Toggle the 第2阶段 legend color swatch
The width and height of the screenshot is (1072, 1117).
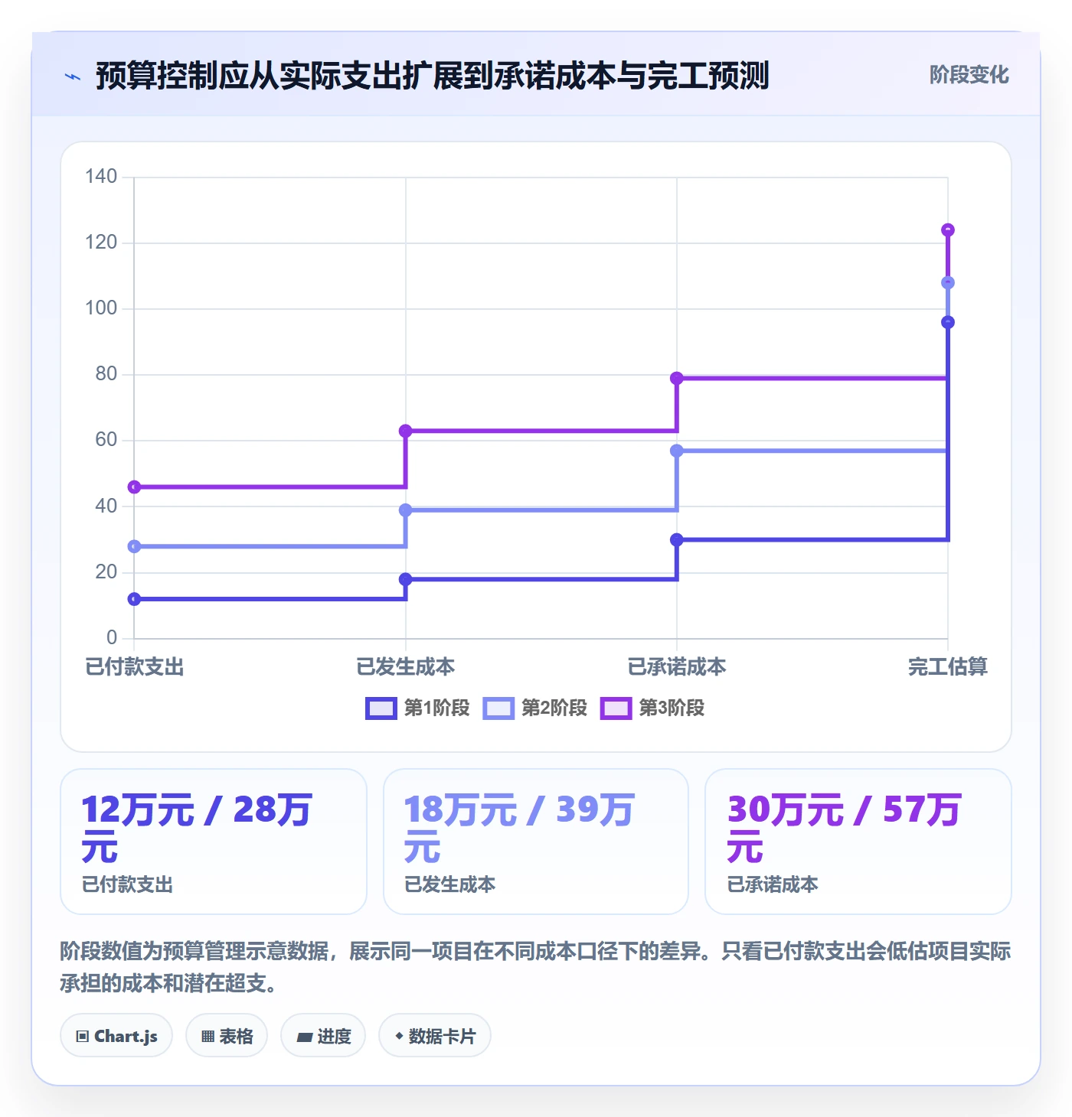point(498,708)
